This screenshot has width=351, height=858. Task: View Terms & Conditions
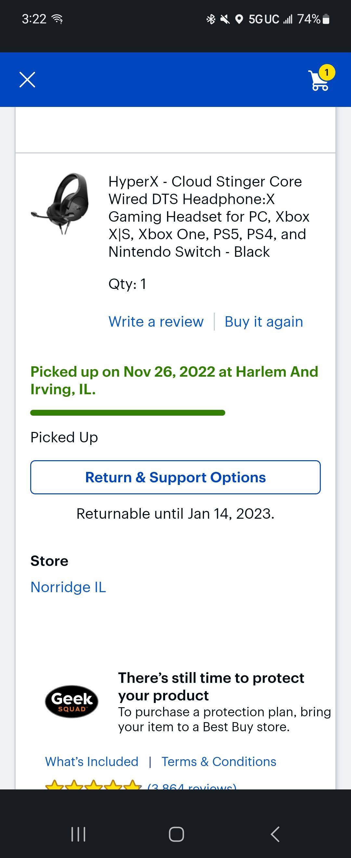pos(218,761)
